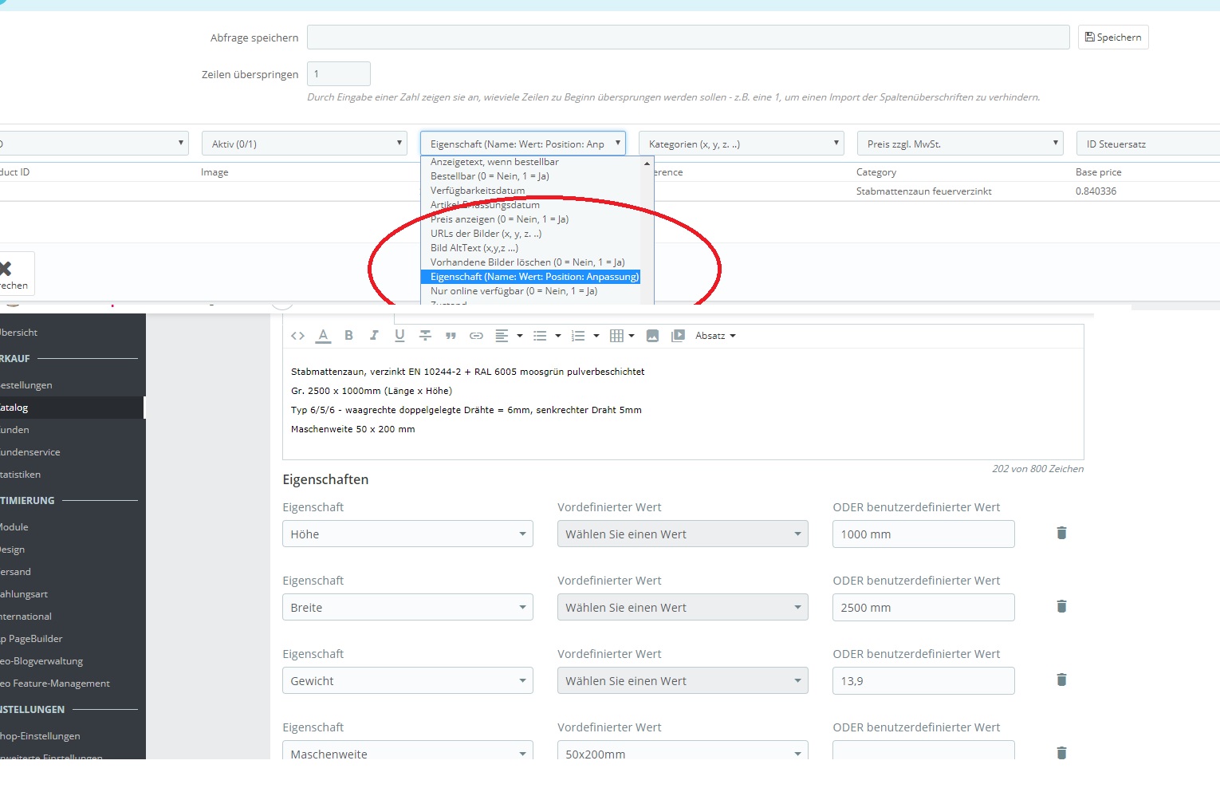
Task: Go to Shop-Einstellungen in the sidebar
Action: coord(40,736)
